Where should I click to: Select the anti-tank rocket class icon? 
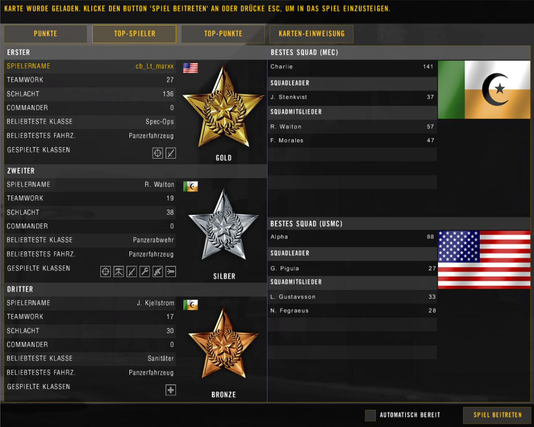[171, 272]
